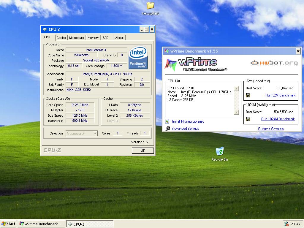Open the Start menu
304x228 pixels.
pos(8,224)
